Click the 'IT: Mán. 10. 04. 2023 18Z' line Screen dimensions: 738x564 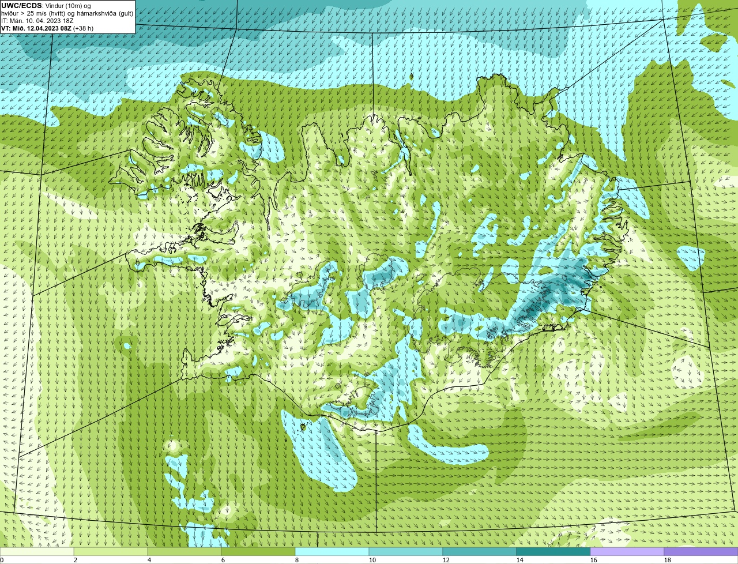(37, 21)
